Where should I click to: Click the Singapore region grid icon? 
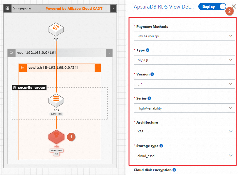coord(7,8)
